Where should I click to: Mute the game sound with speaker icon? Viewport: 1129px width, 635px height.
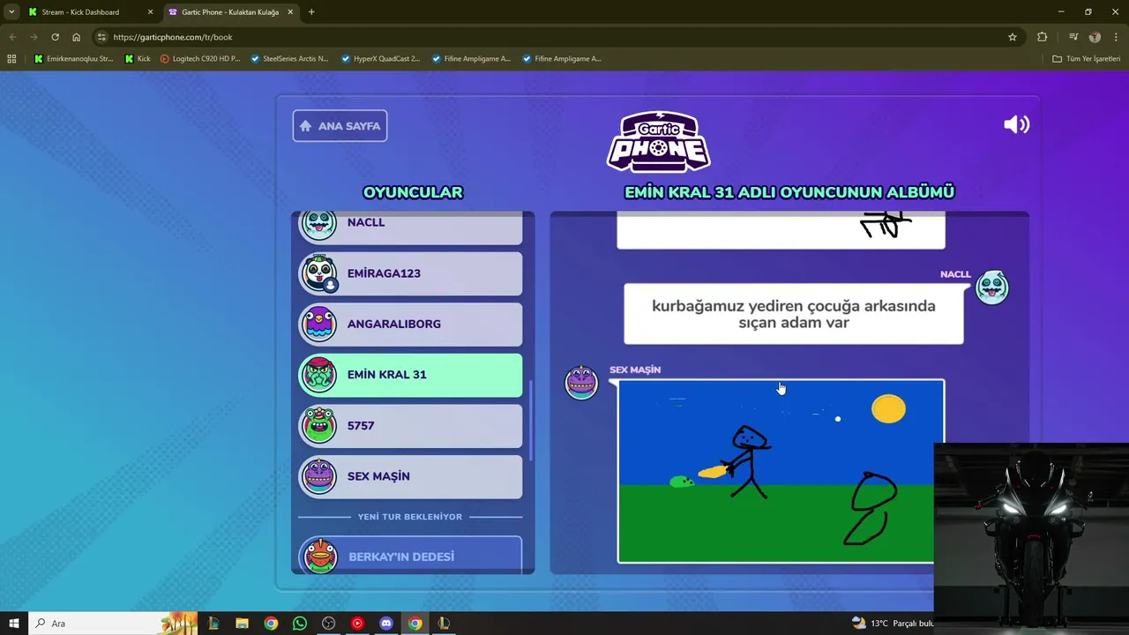pyautogui.click(x=1016, y=124)
